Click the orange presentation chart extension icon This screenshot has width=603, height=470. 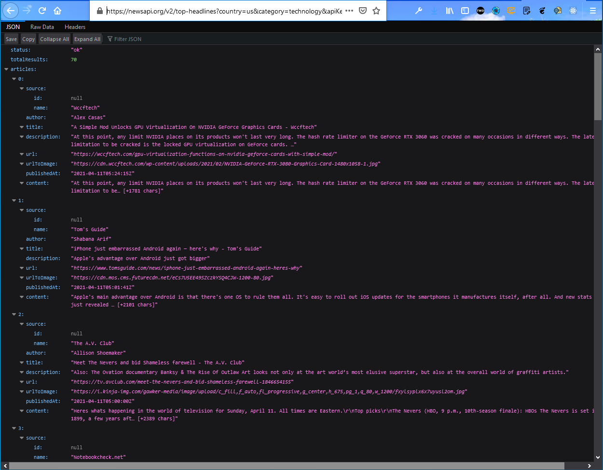coord(511,11)
